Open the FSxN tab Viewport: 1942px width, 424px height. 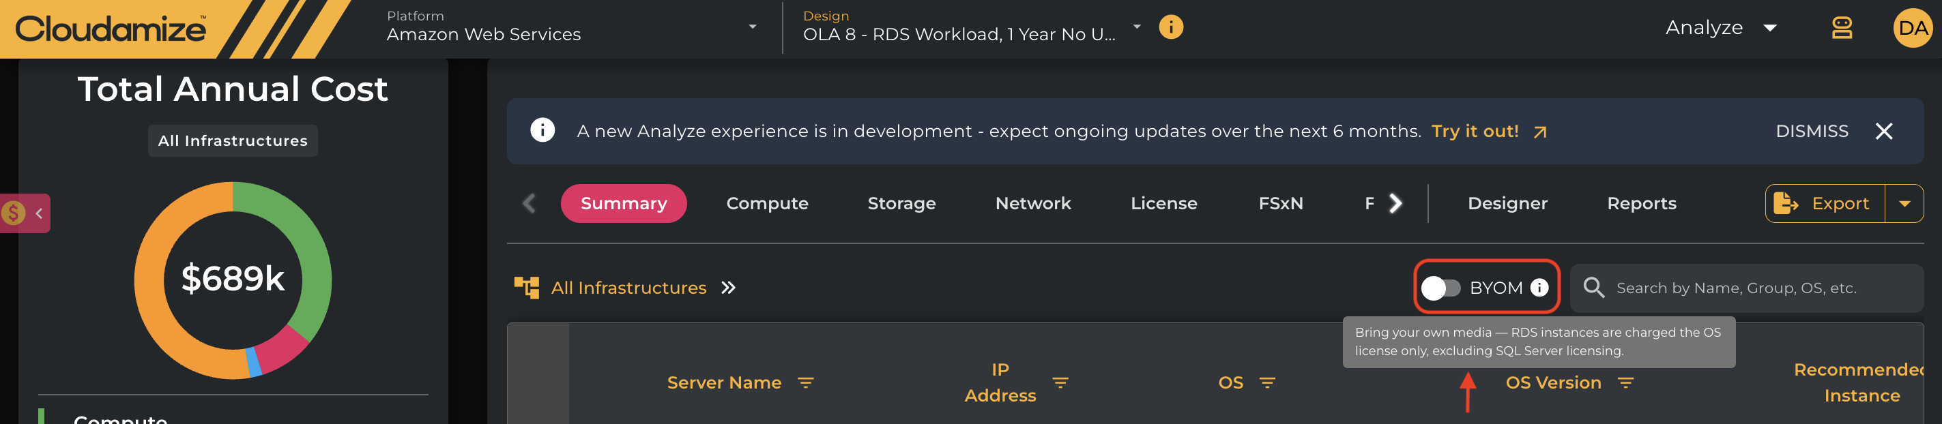(1280, 203)
